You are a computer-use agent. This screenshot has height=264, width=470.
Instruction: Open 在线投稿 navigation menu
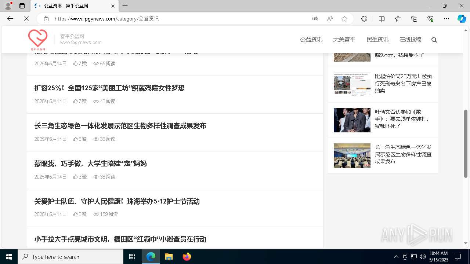click(411, 40)
